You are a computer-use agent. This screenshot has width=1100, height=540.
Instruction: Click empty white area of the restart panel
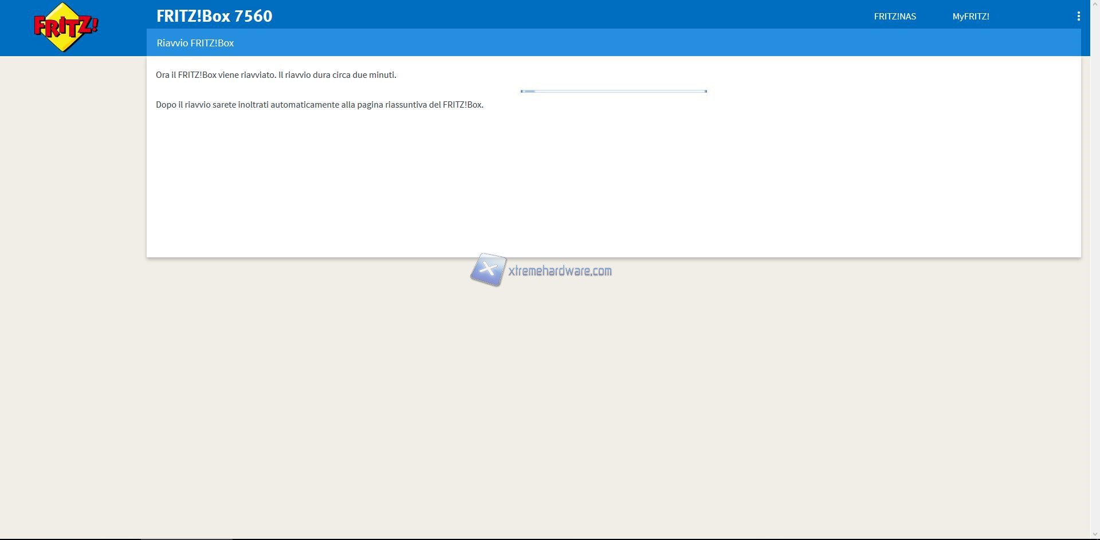tap(613, 189)
